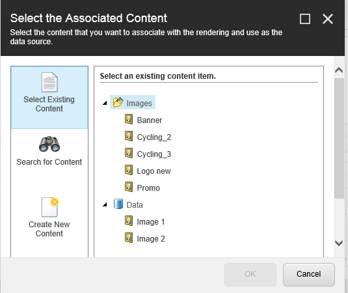This screenshot has height=293, width=348.
Task: Select the Existing Content document icon
Action: [49, 82]
